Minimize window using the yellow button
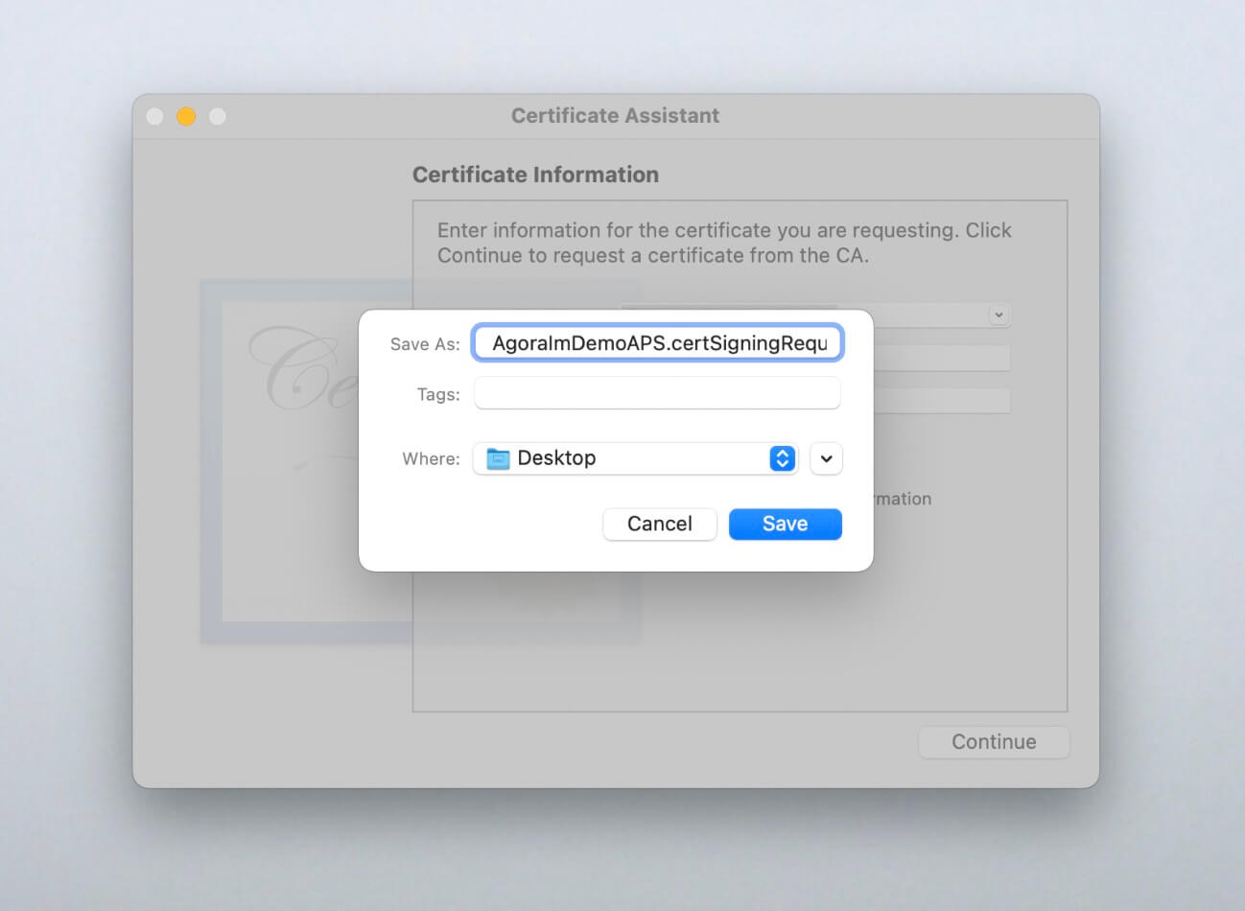The height and width of the screenshot is (911, 1245). (x=186, y=116)
